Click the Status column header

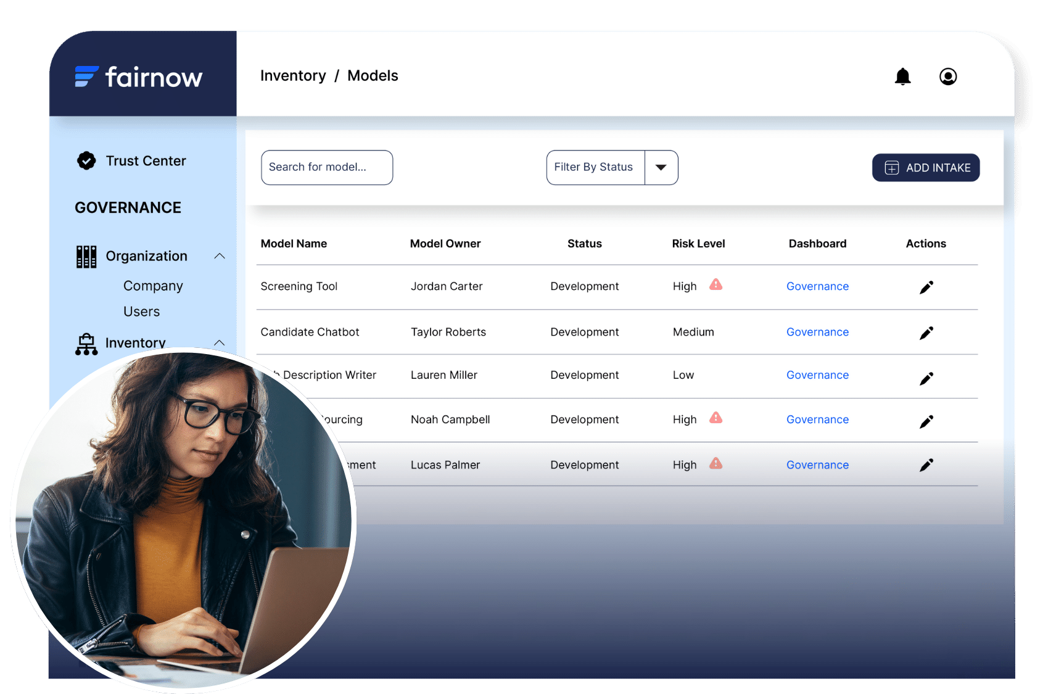(585, 244)
